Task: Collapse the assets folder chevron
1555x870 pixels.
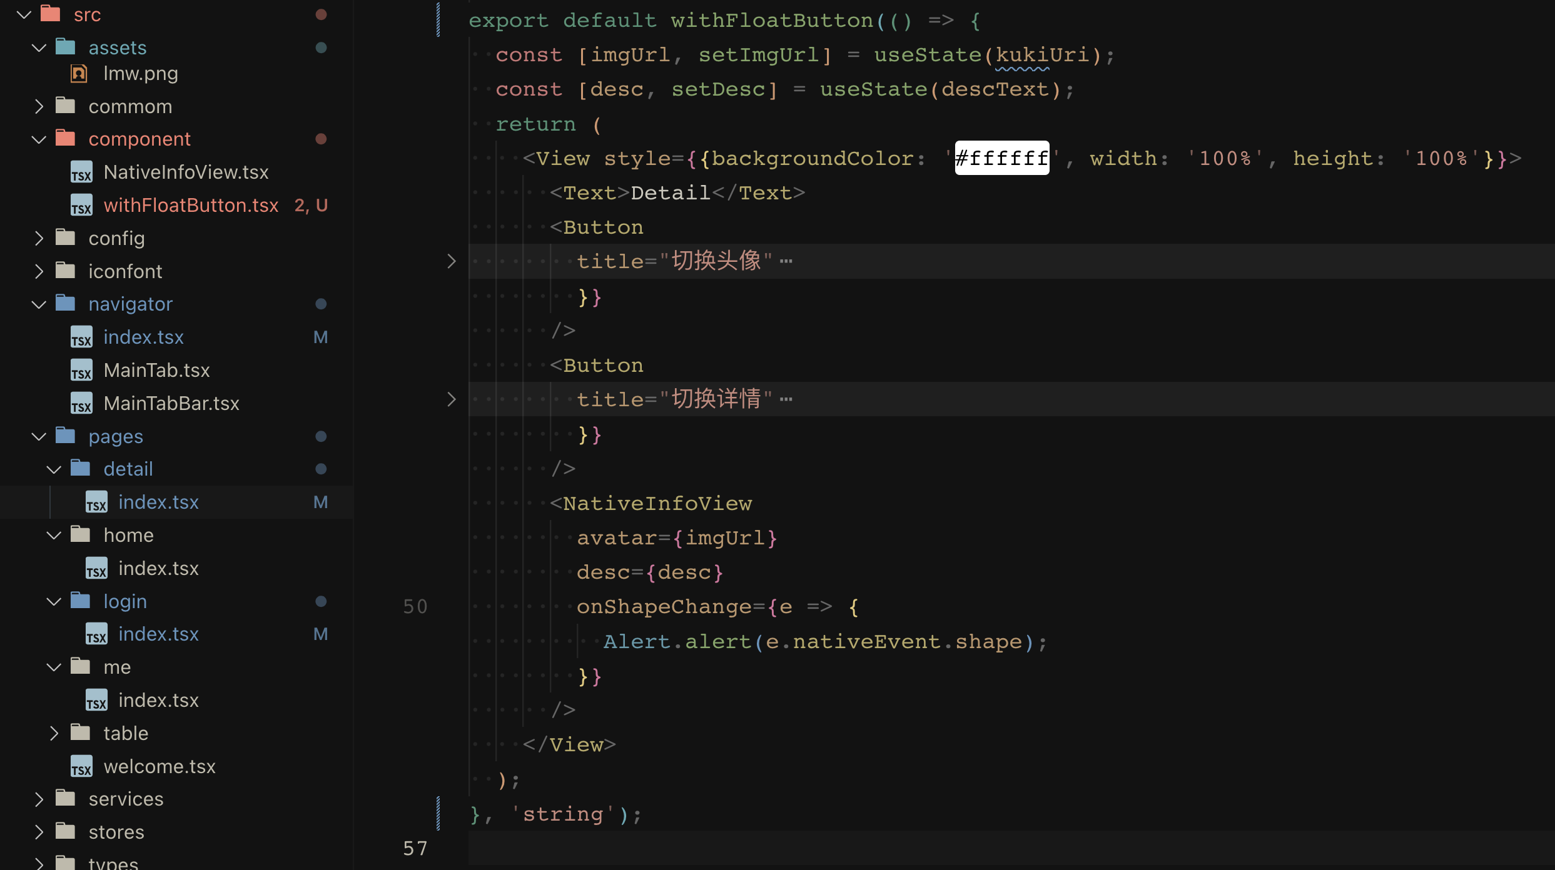Action: pyautogui.click(x=39, y=47)
